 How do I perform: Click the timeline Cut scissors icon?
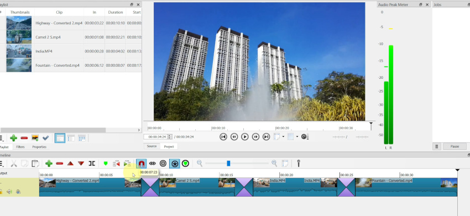click(13, 164)
